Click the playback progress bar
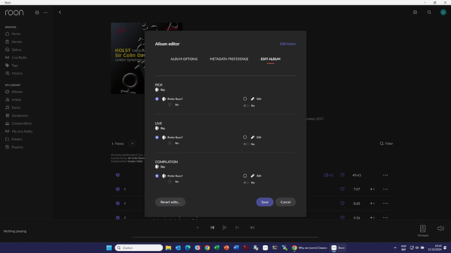Viewport: 451px width, 253px height. point(225,237)
